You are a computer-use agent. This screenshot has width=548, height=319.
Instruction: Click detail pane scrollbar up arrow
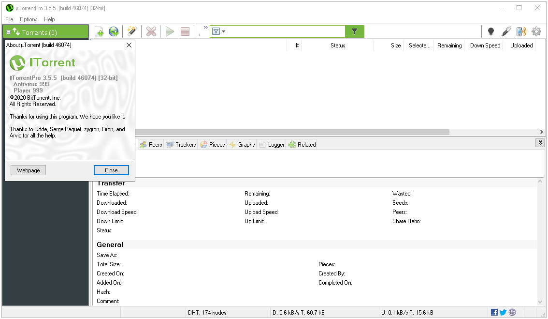(540, 181)
